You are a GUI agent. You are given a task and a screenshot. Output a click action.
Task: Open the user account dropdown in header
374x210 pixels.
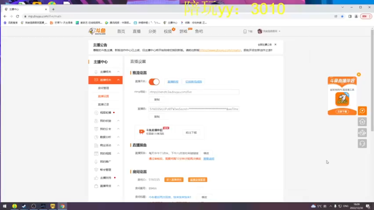pyautogui.click(x=269, y=31)
